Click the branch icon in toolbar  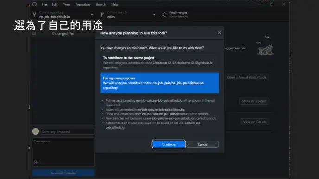click(102, 14)
